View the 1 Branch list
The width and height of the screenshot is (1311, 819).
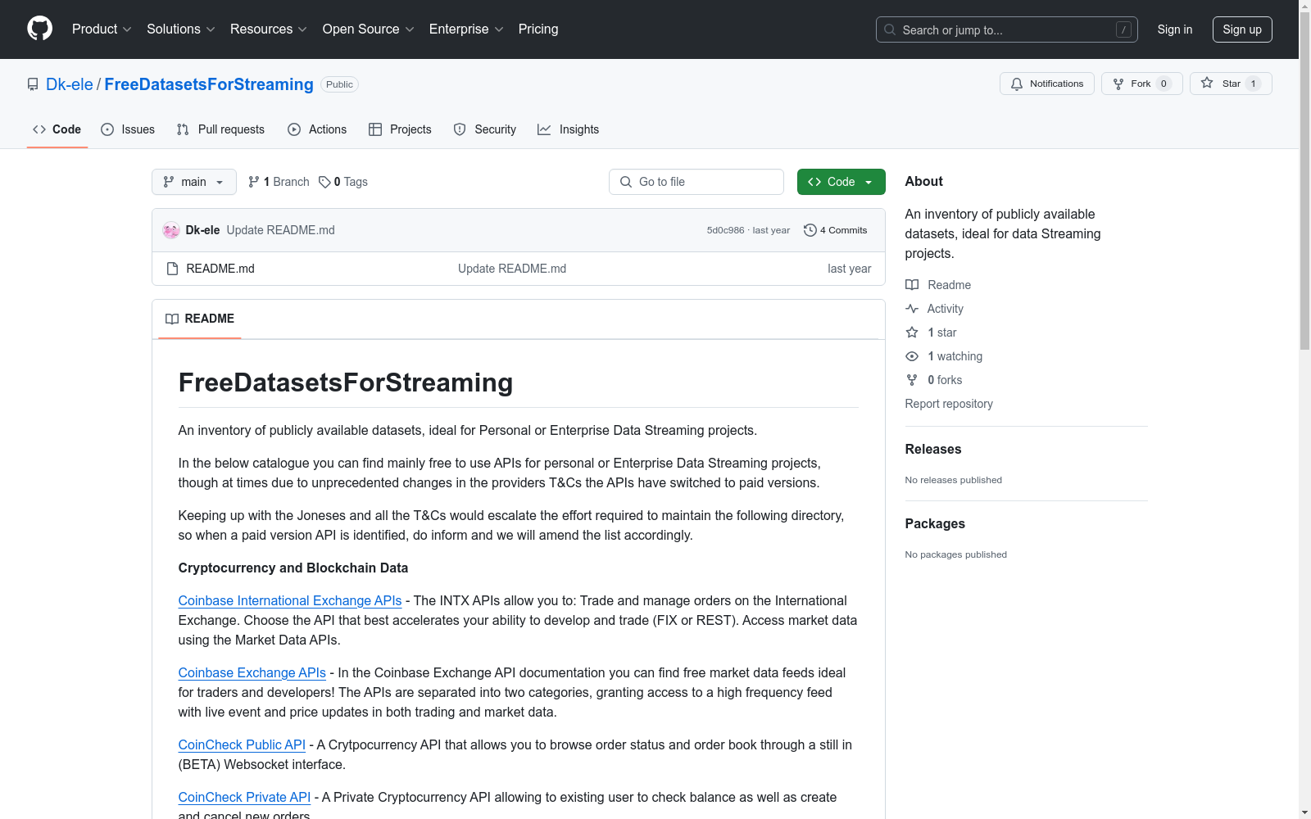pos(279,182)
